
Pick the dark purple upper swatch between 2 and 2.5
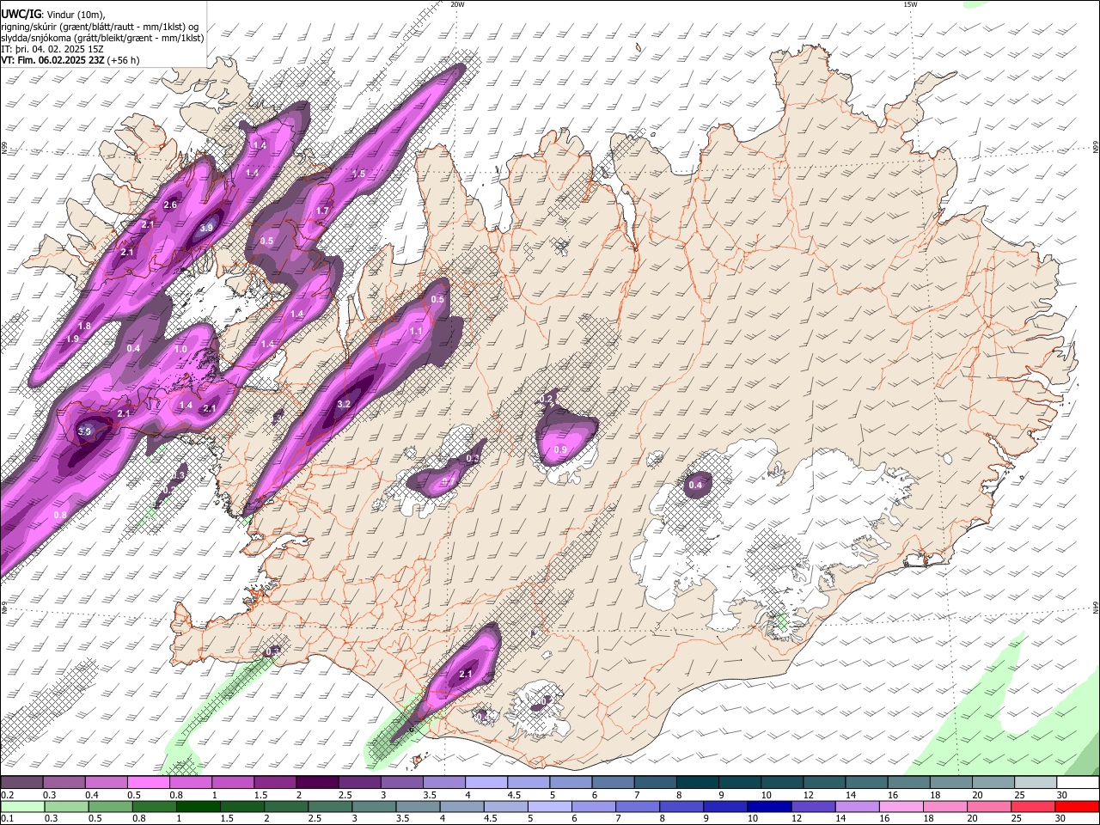(317, 783)
